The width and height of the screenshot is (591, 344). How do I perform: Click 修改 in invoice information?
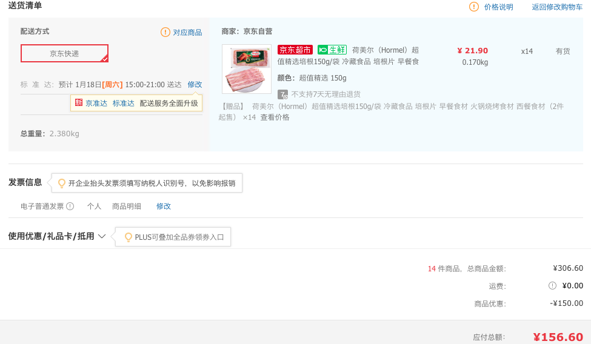click(x=164, y=206)
